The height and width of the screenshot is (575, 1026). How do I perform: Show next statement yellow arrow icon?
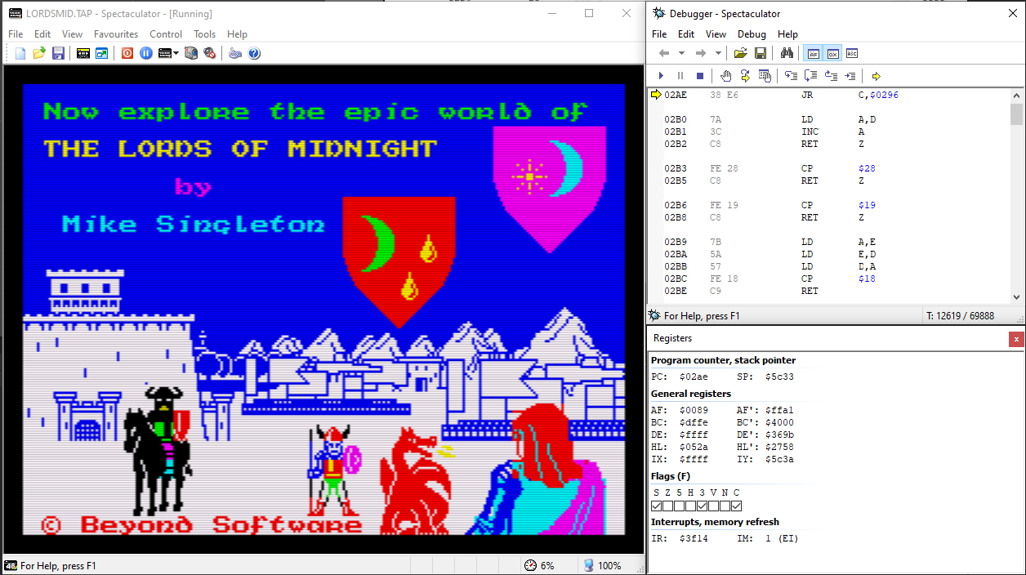coord(876,76)
